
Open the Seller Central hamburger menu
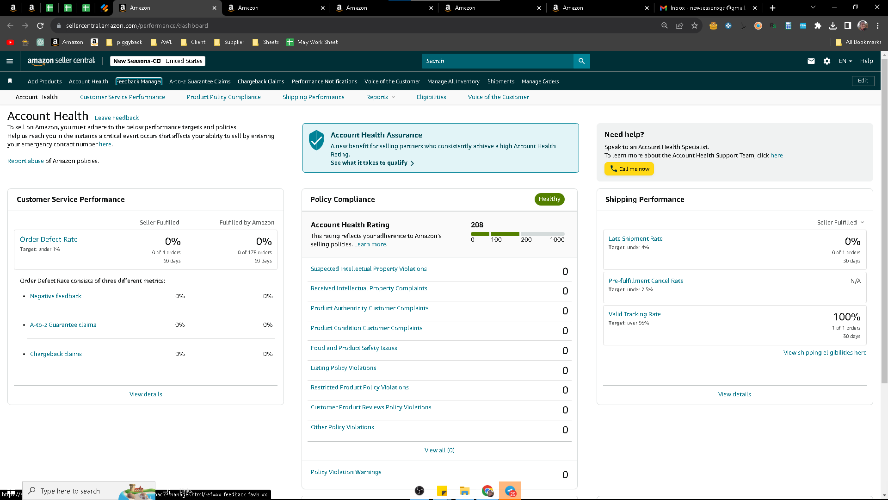[x=10, y=61]
